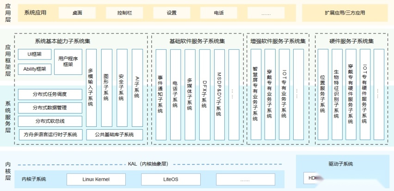The width and height of the screenshot is (394, 191).
Task: Click the 位置服务子系统 column
Action: pyautogui.click(x=323, y=95)
